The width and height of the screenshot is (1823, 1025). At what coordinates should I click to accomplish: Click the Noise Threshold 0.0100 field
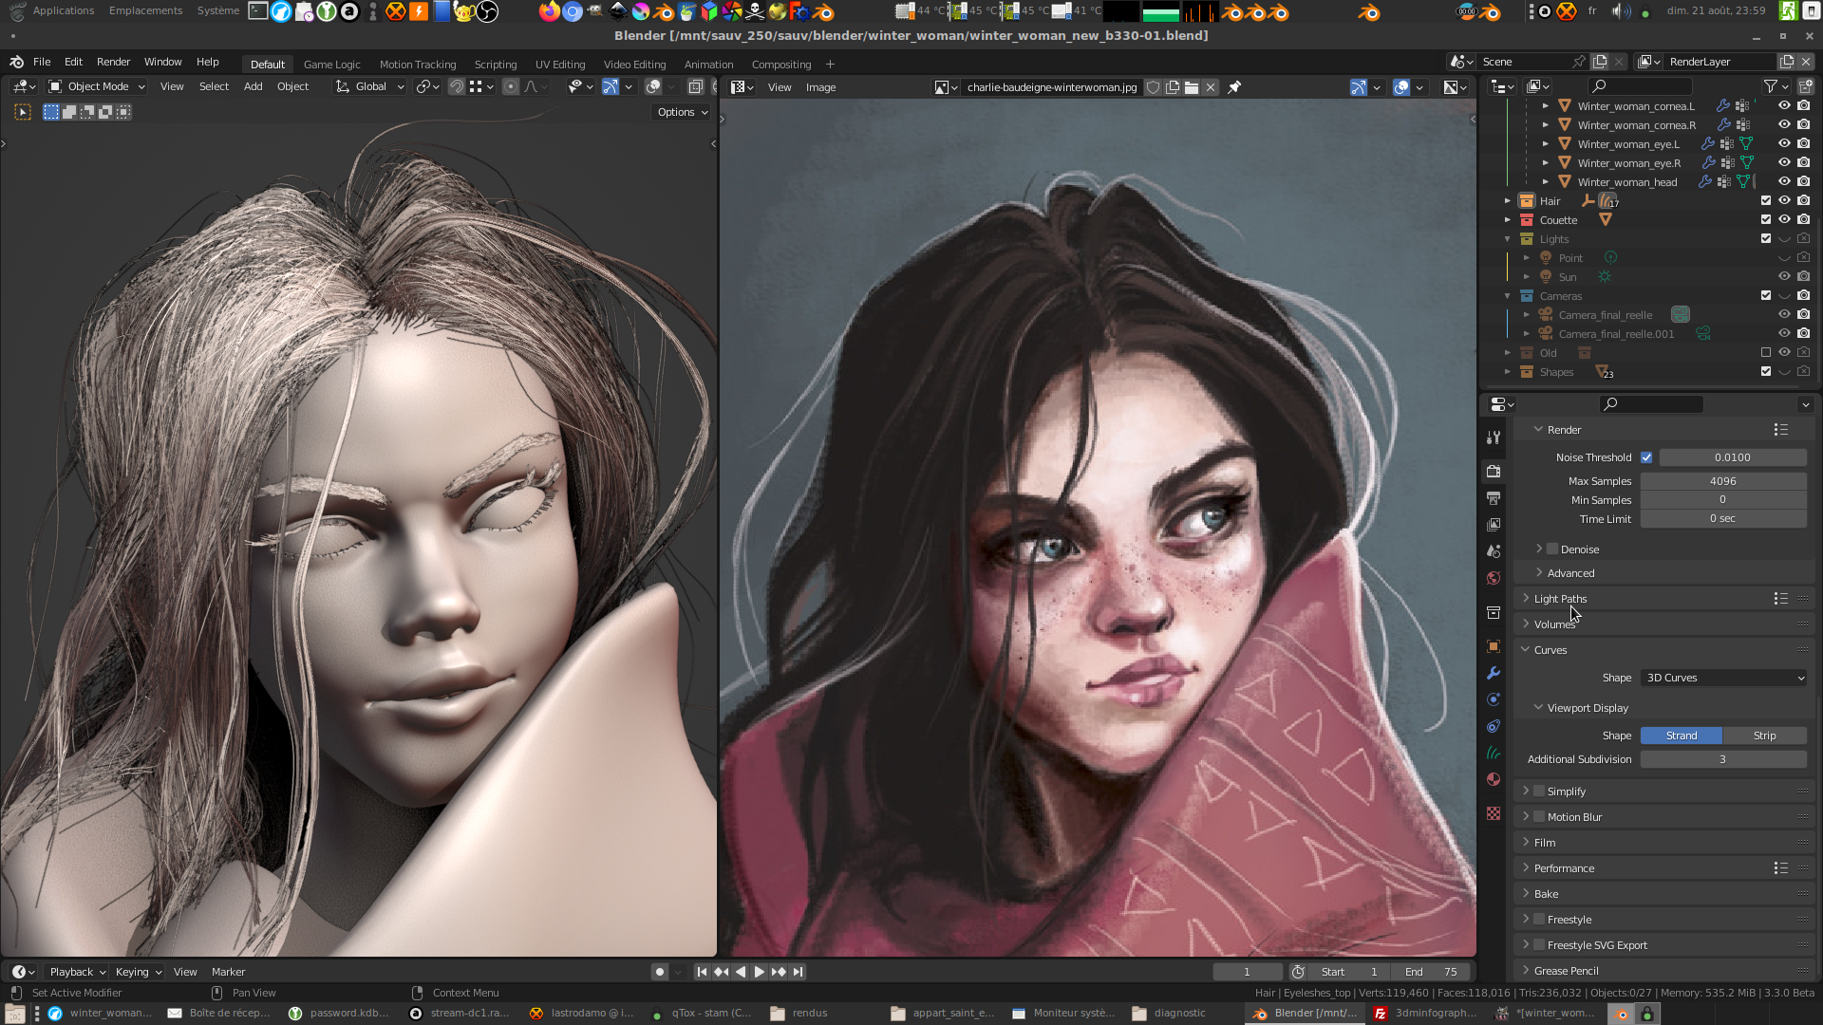click(x=1733, y=457)
